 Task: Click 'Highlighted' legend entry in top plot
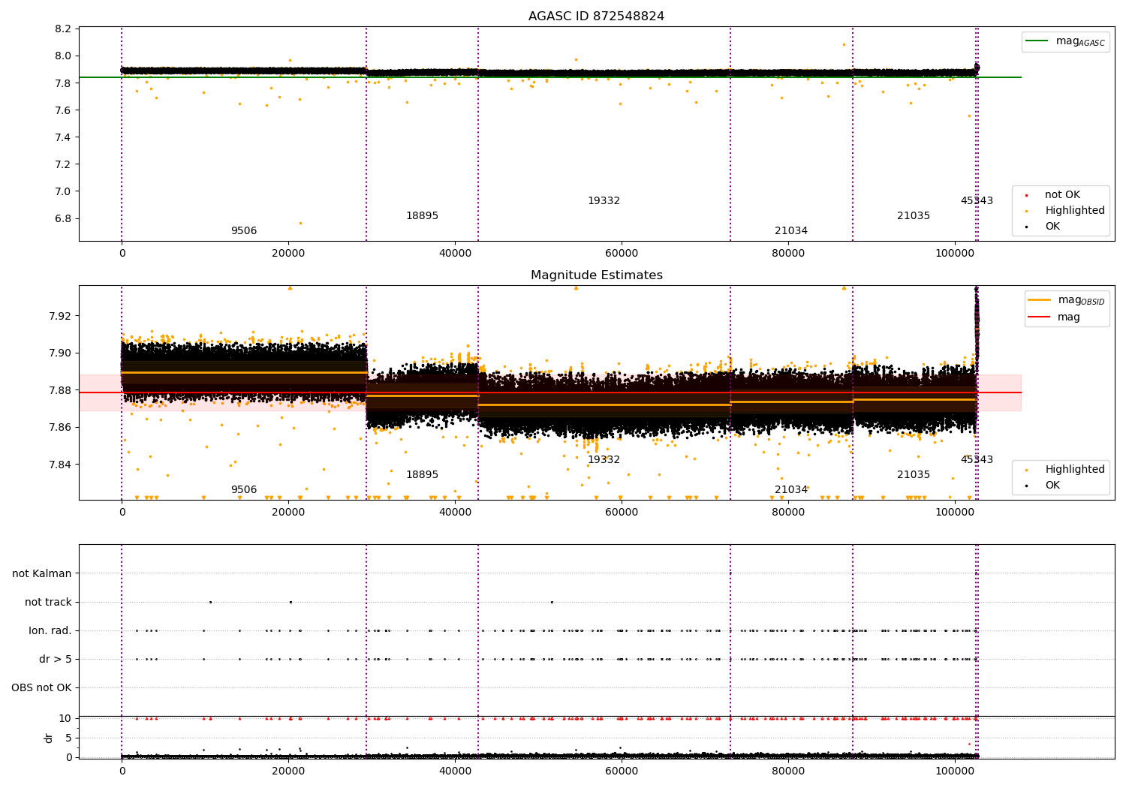tap(1066, 211)
